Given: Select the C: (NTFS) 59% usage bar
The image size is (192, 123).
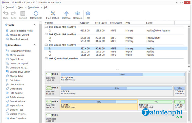Looking at the screenshot, I should coord(116,88).
